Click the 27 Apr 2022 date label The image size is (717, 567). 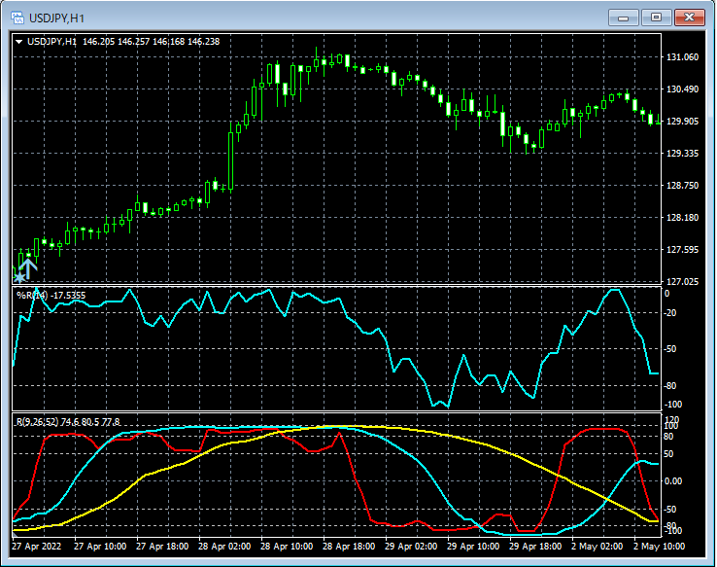coord(37,547)
